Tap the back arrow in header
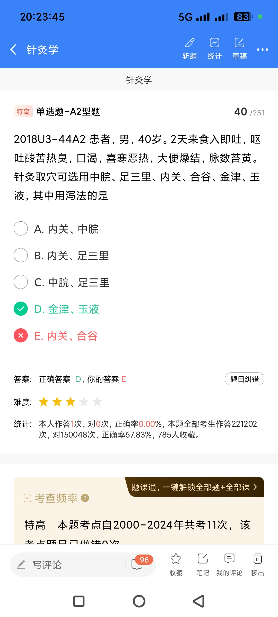The image size is (278, 617). coord(13,49)
